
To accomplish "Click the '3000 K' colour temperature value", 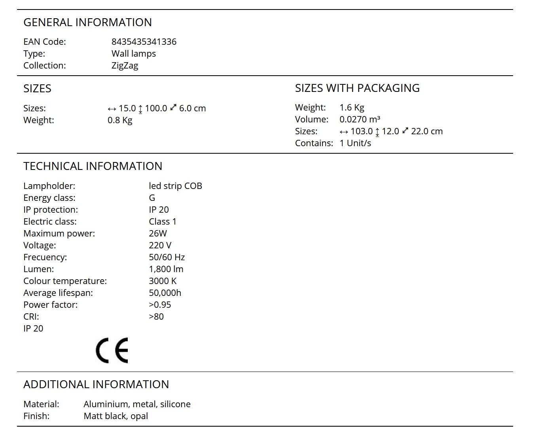I will [x=163, y=281].
